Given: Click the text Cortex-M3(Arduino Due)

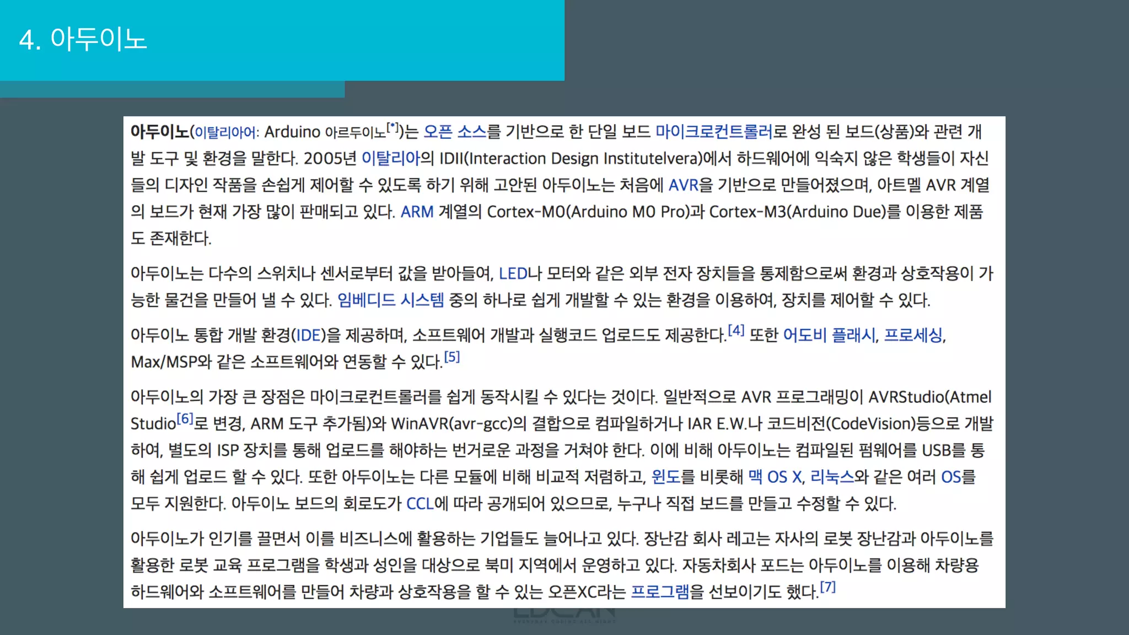Looking at the screenshot, I should click(797, 212).
